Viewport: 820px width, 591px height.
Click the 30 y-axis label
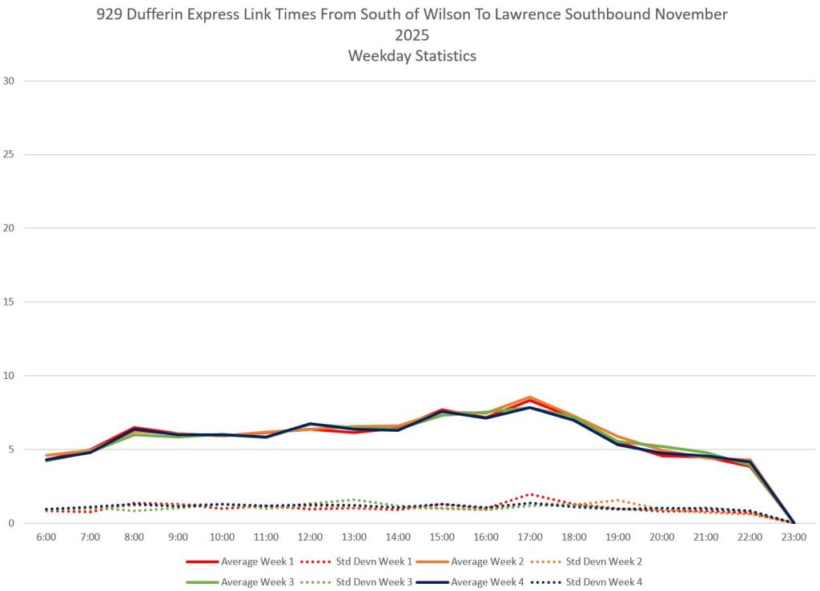click(10, 81)
